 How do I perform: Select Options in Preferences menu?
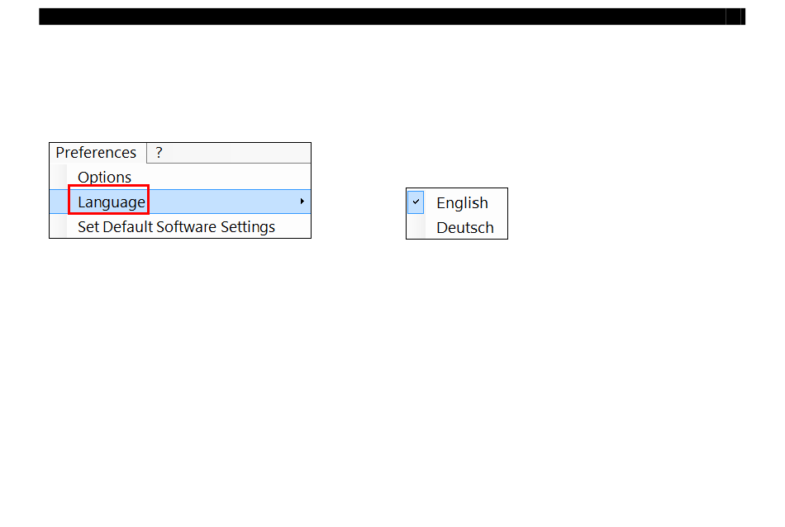[180, 177]
